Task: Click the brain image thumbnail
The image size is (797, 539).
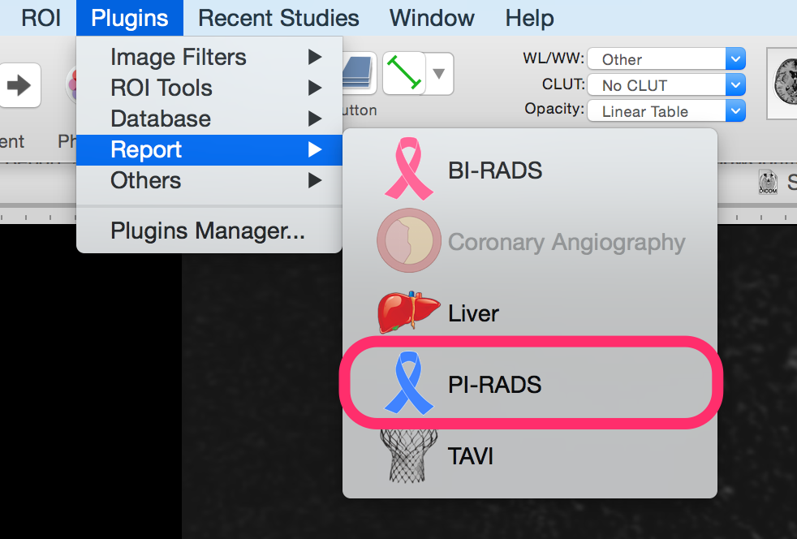Action: click(782, 83)
